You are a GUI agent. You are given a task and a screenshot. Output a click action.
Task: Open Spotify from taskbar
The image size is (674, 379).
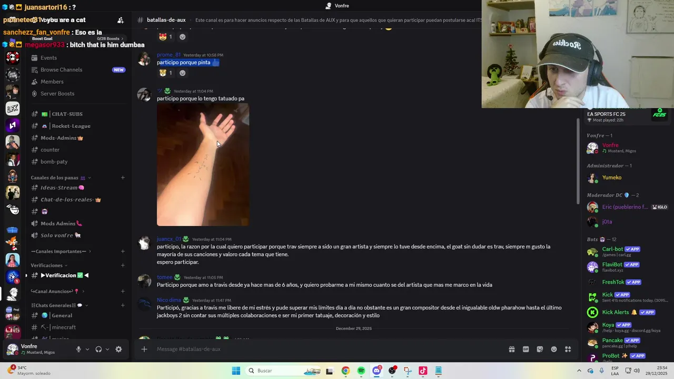pos(361,371)
